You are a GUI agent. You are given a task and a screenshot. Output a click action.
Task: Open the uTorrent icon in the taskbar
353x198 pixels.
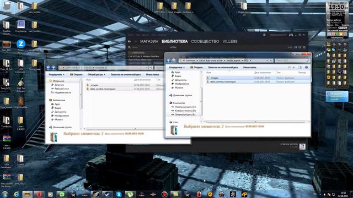130,194
